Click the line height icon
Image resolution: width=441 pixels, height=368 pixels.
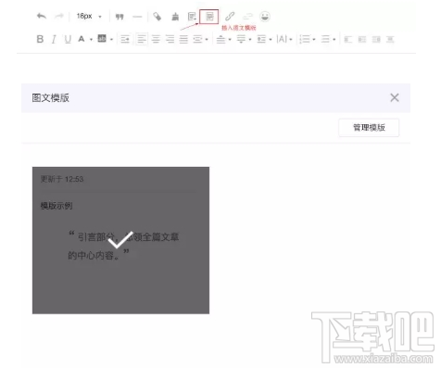pos(262,39)
